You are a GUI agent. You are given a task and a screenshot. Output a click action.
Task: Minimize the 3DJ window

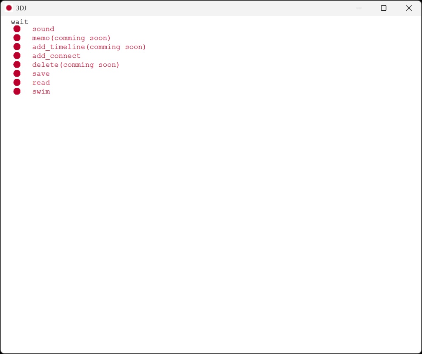click(x=359, y=8)
